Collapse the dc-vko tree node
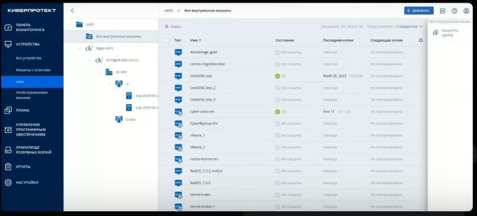The width and height of the screenshot is (477, 216). pyautogui.click(x=99, y=72)
